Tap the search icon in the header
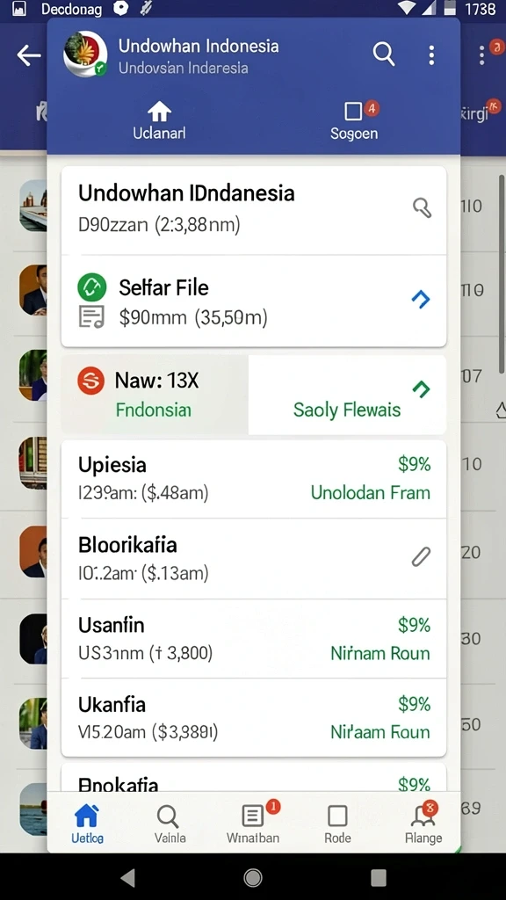 tap(383, 54)
